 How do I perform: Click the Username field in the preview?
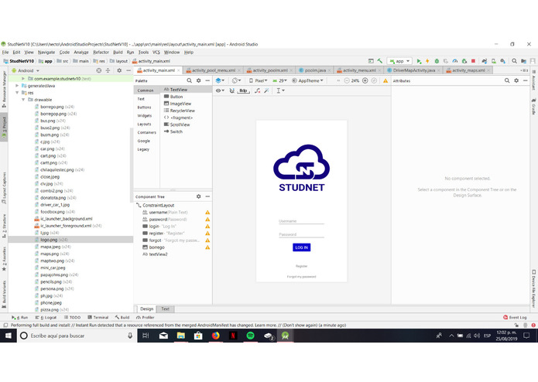301,221
